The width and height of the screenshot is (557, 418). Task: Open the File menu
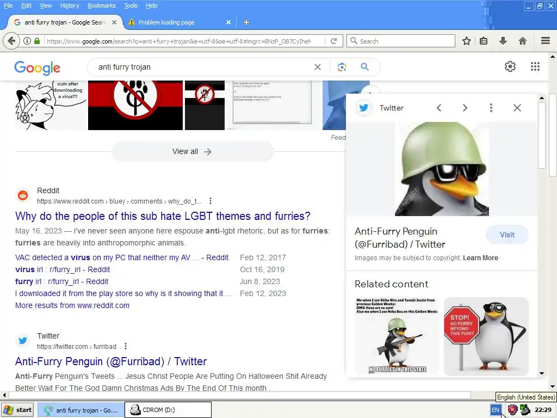point(8,5)
